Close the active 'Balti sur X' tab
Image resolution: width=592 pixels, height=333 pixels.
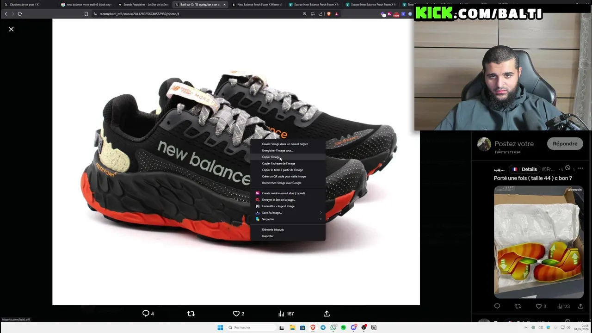tap(225, 5)
